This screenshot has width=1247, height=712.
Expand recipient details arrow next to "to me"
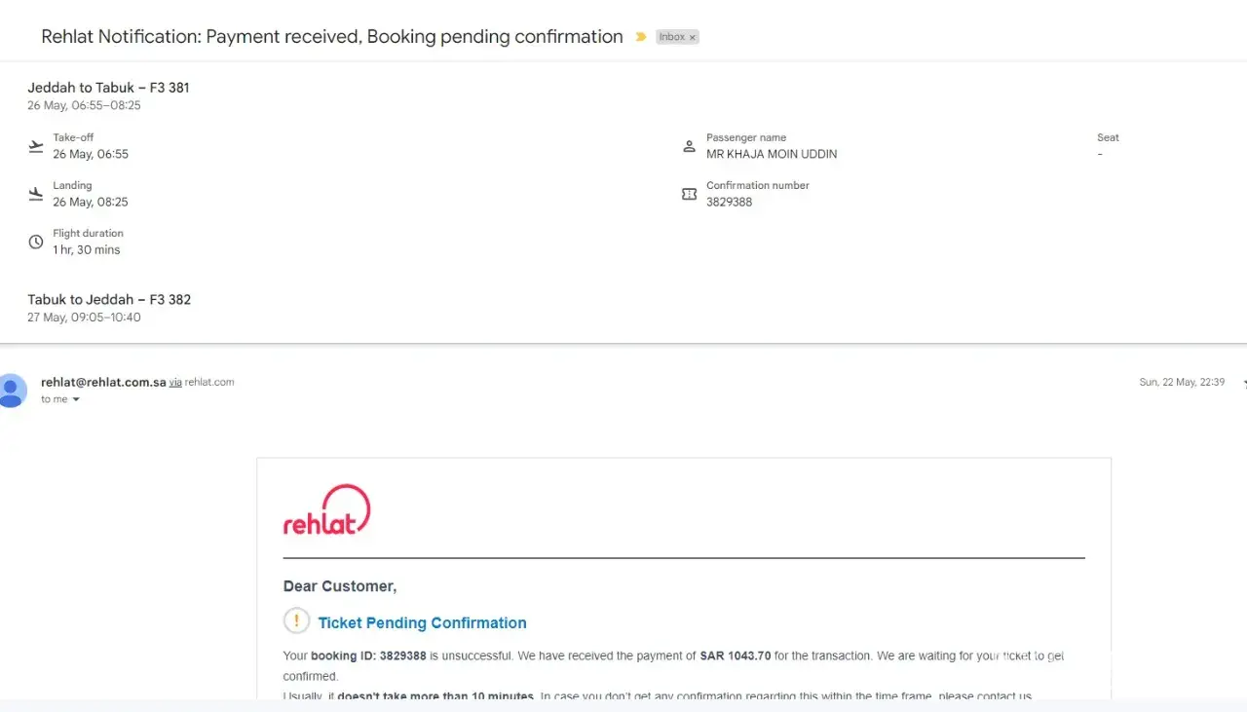click(76, 400)
